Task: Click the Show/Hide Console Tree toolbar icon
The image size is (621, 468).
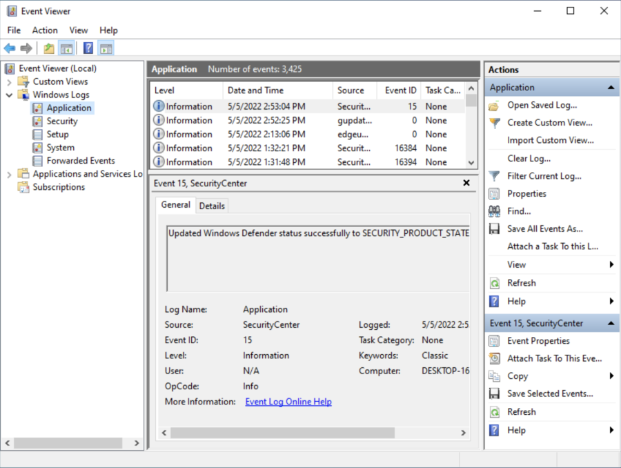Action: (x=66, y=48)
